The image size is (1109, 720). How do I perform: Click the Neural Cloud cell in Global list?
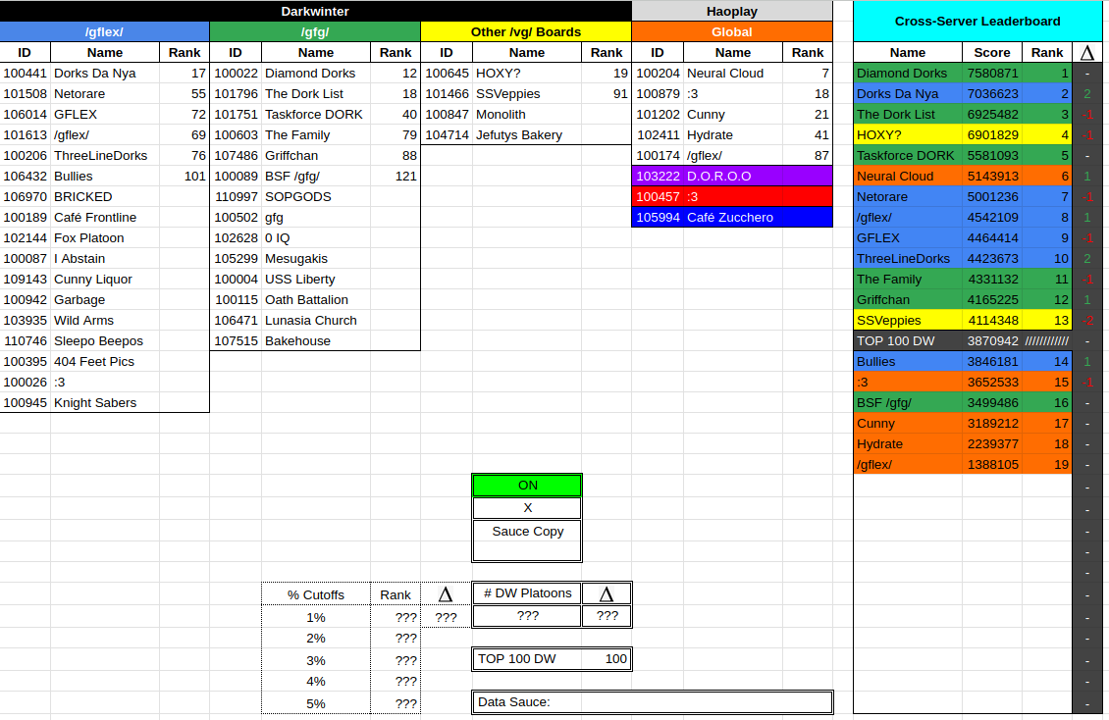(x=733, y=74)
